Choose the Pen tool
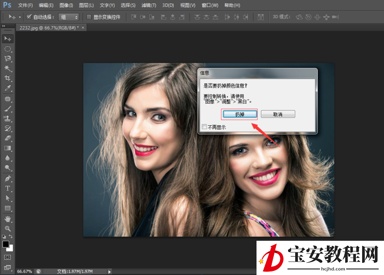Image resolution: width=384 pixels, height=275 pixels. [x=8, y=178]
